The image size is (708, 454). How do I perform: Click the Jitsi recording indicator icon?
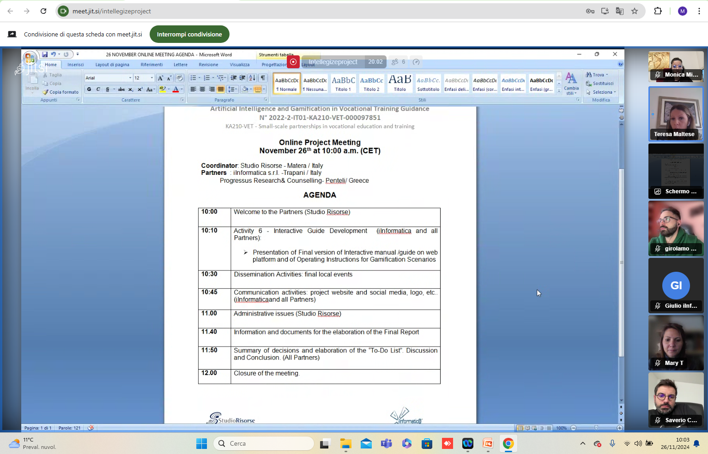(x=293, y=62)
